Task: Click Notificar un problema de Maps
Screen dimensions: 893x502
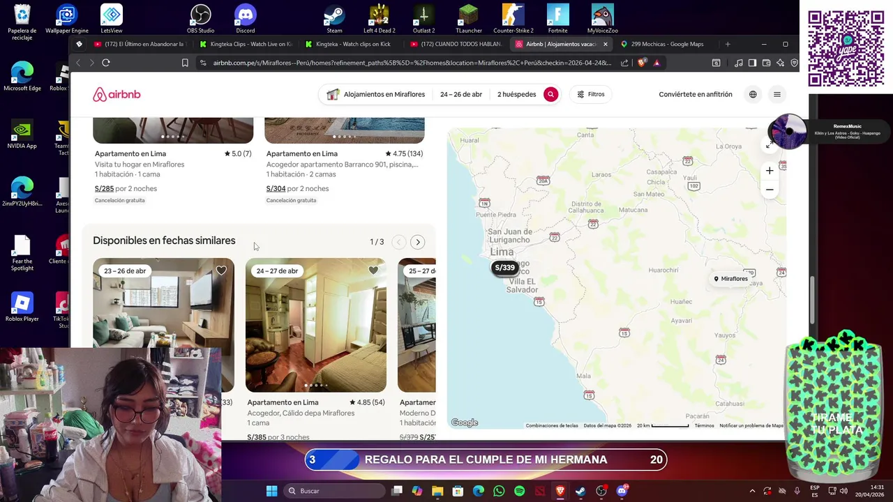Action: coord(751,425)
